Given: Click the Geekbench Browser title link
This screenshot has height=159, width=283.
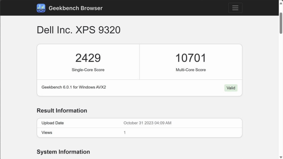Looking at the screenshot, I should pyautogui.click(x=76, y=8).
